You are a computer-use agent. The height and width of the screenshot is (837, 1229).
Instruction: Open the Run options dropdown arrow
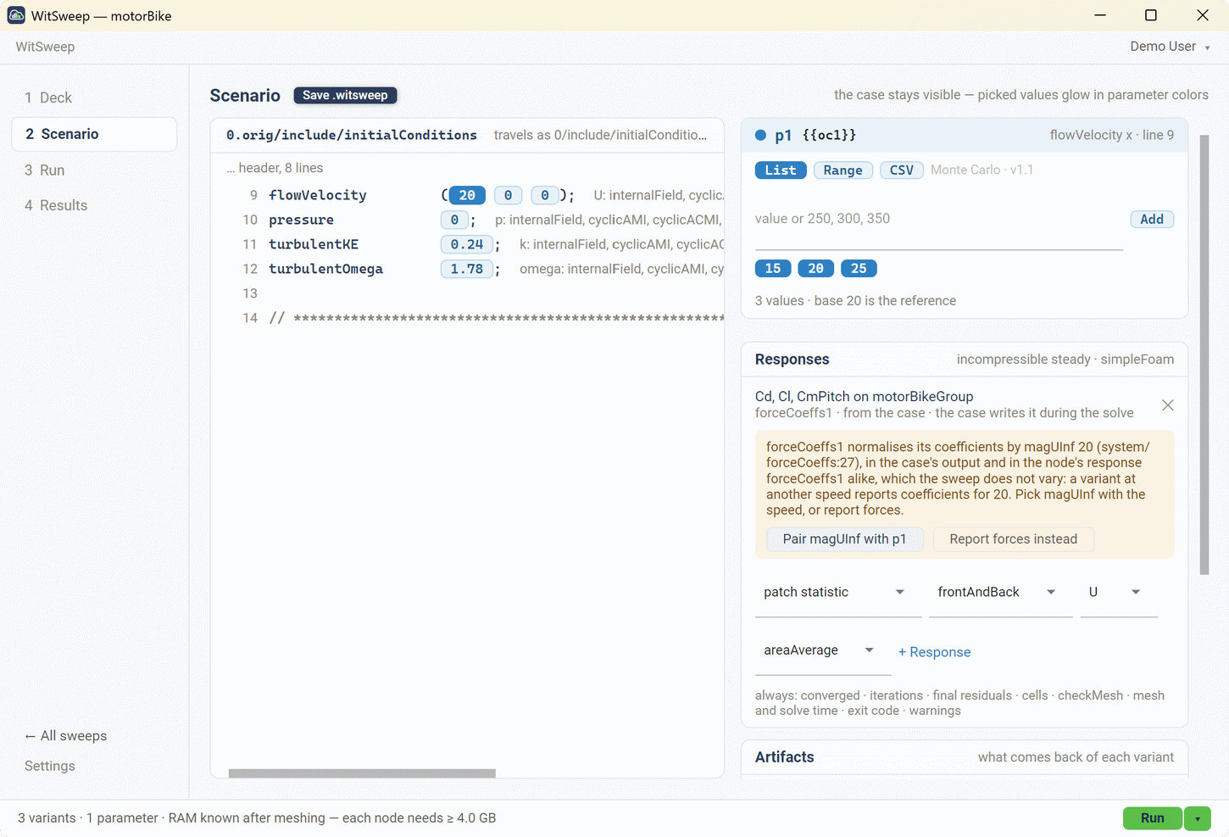[x=1198, y=818]
